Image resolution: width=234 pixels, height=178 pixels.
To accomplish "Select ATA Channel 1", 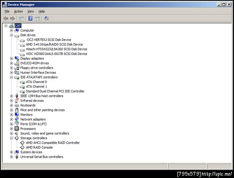I will tap(36, 87).
